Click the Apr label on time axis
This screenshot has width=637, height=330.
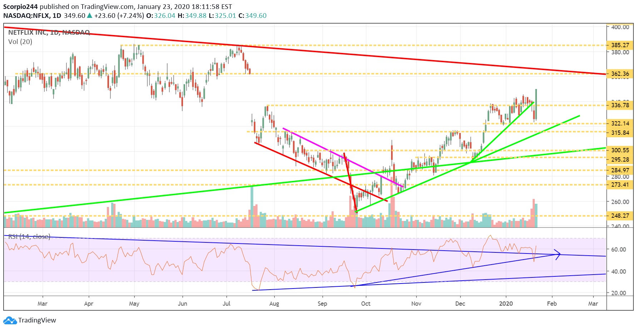point(89,304)
